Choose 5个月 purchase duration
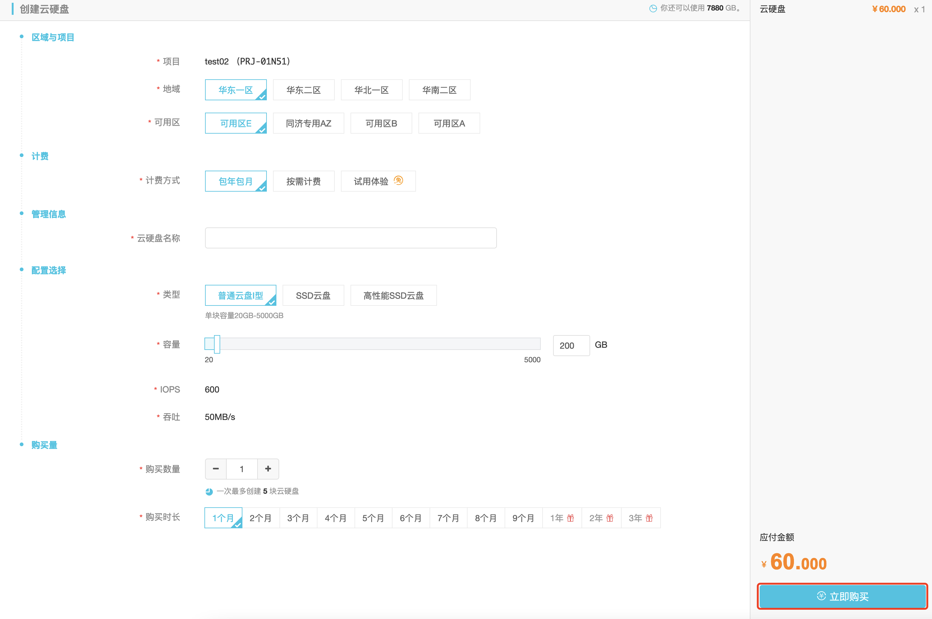The height and width of the screenshot is (619, 932). point(373,518)
